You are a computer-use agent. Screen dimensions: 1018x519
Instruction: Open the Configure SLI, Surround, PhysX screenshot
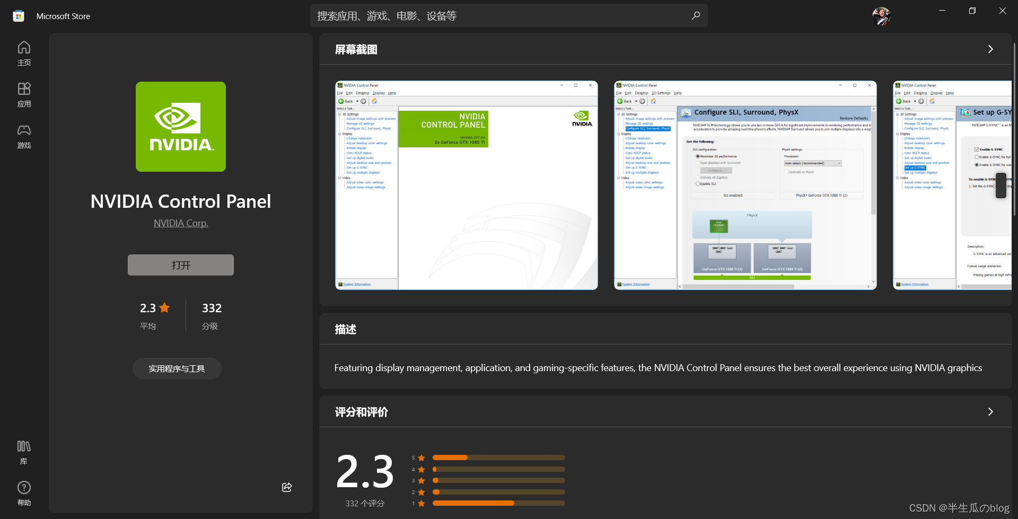(x=745, y=185)
